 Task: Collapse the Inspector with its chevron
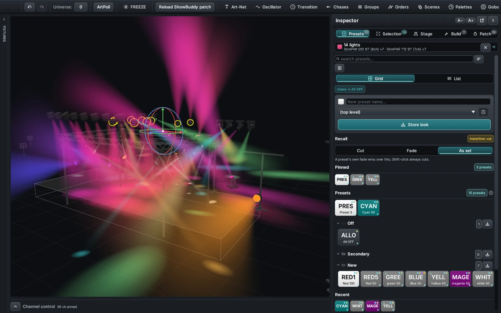tap(493, 20)
